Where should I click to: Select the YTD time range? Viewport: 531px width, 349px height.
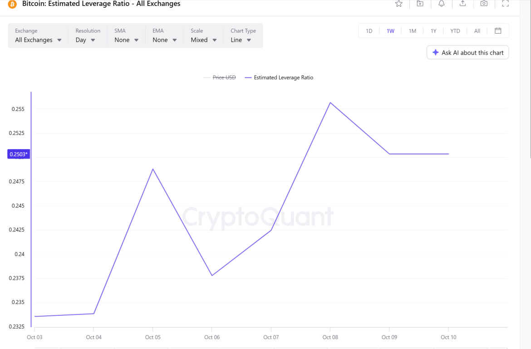pos(455,31)
